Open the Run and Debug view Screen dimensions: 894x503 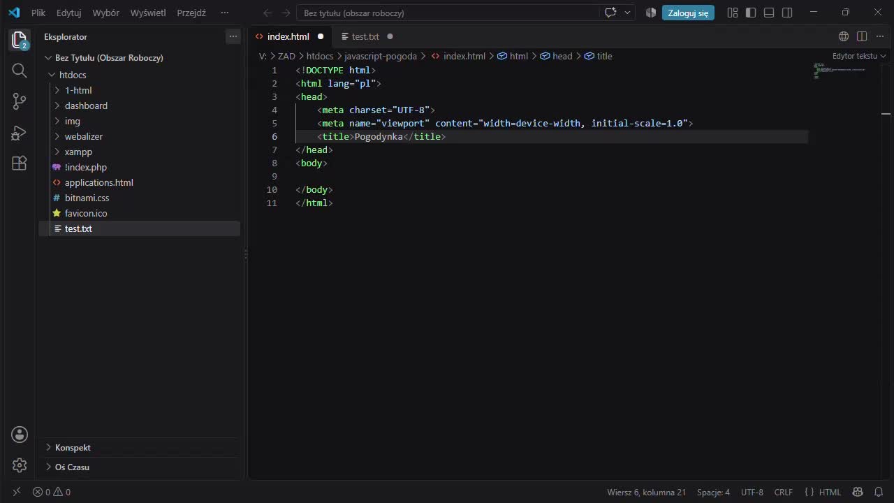tap(20, 132)
